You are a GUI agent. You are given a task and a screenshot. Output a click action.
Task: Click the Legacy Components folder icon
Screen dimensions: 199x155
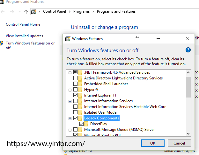coord(80,118)
